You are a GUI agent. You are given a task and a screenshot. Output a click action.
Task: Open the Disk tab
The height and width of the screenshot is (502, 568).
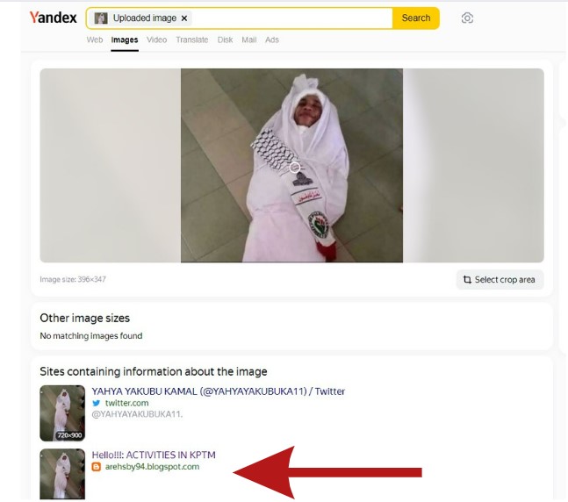225,39
